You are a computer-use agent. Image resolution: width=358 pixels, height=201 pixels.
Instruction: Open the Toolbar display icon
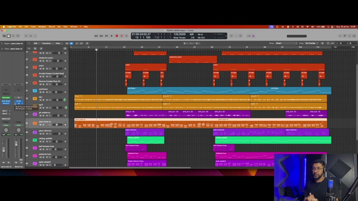18,36
